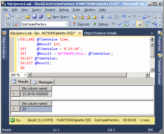
Task: Save the query with the floppy disk icon
Action: click(34, 17)
